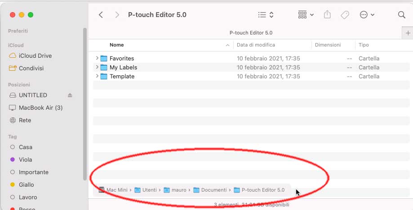Open the list view mode switcher
Screen dimensions: 413x210
click(266, 15)
